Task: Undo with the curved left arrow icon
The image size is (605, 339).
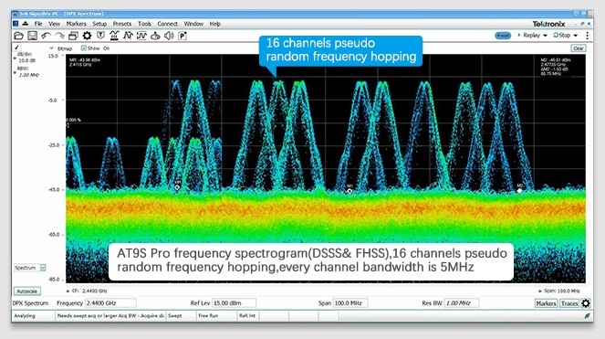Action: point(47,36)
